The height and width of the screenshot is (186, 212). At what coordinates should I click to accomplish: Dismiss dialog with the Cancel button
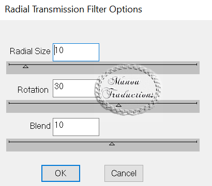tap(124, 173)
